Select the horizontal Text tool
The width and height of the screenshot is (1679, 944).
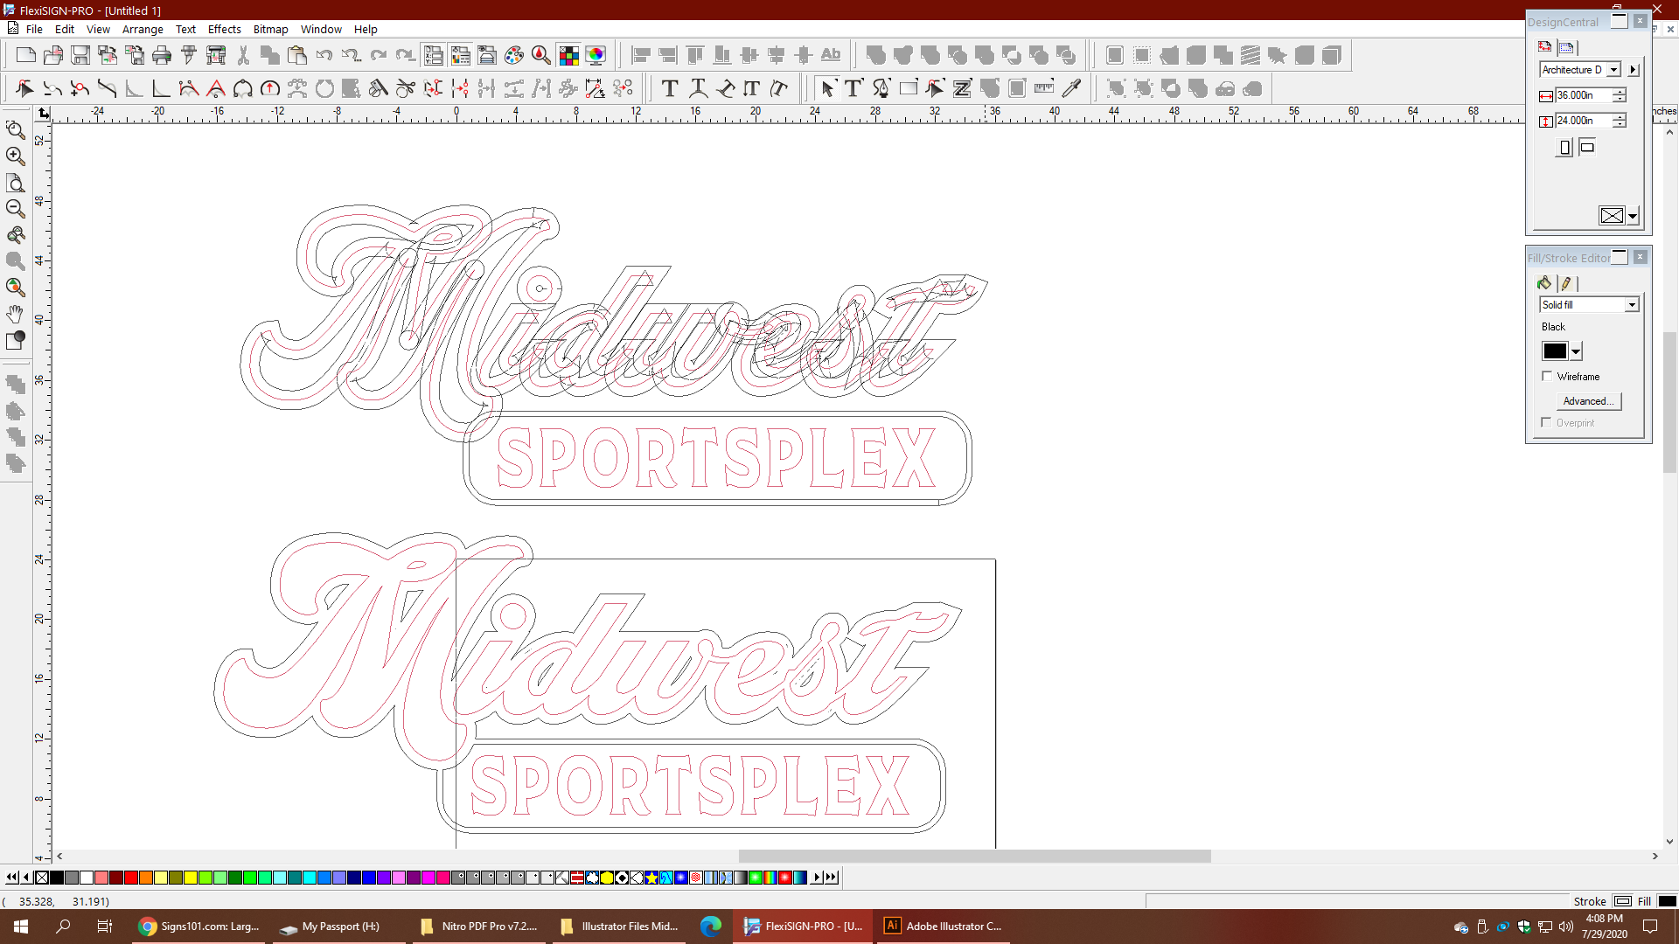pyautogui.click(x=670, y=88)
